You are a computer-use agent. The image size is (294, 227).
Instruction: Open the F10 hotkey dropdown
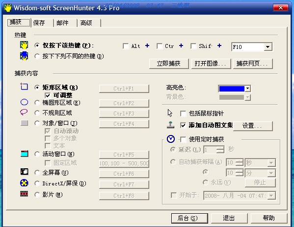[268, 46]
